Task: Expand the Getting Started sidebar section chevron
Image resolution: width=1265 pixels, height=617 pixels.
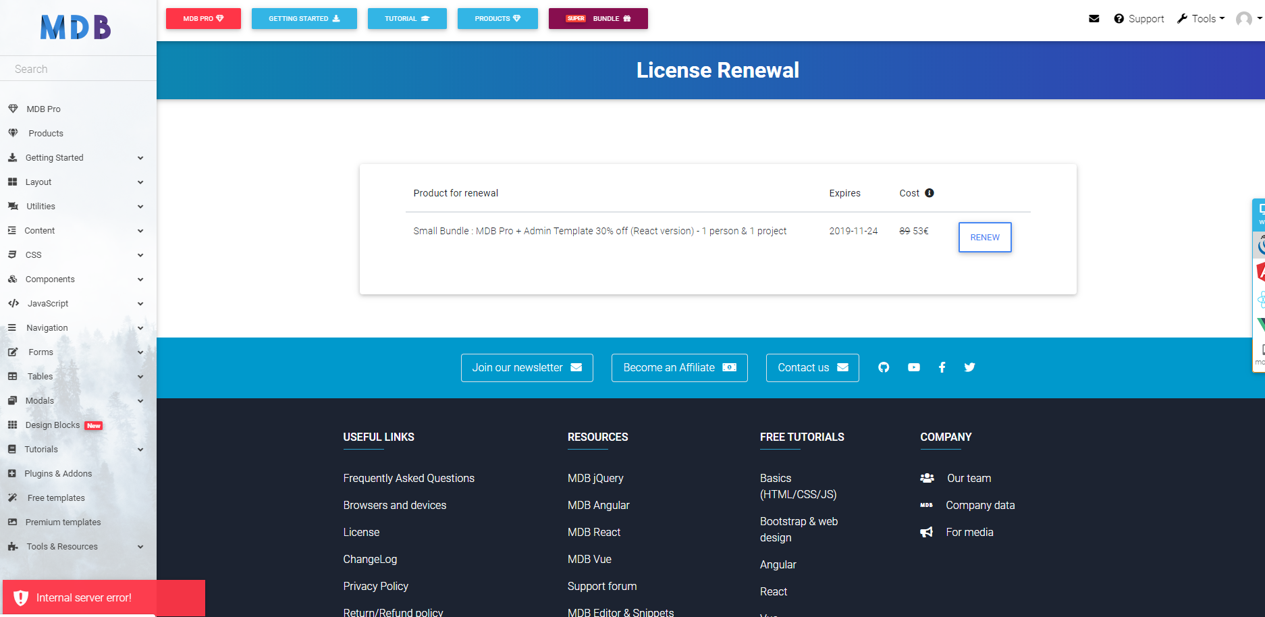Action: tap(140, 158)
